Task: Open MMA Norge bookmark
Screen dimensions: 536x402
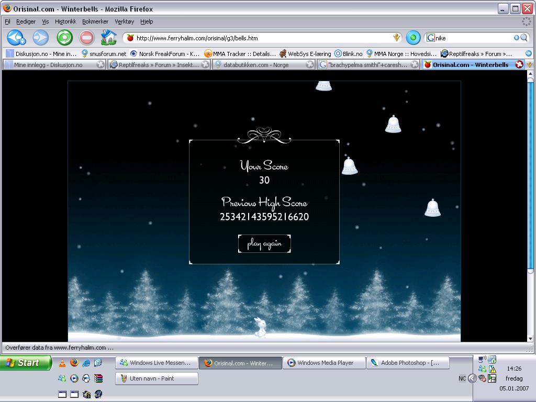Action: tap(401, 54)
